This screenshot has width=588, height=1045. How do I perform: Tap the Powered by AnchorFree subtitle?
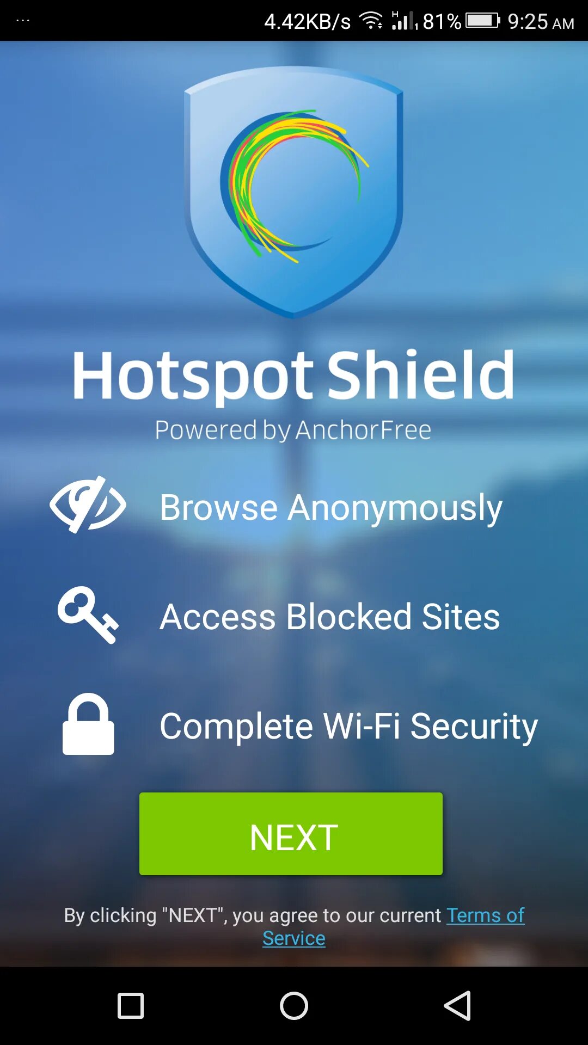coord(293,430)
